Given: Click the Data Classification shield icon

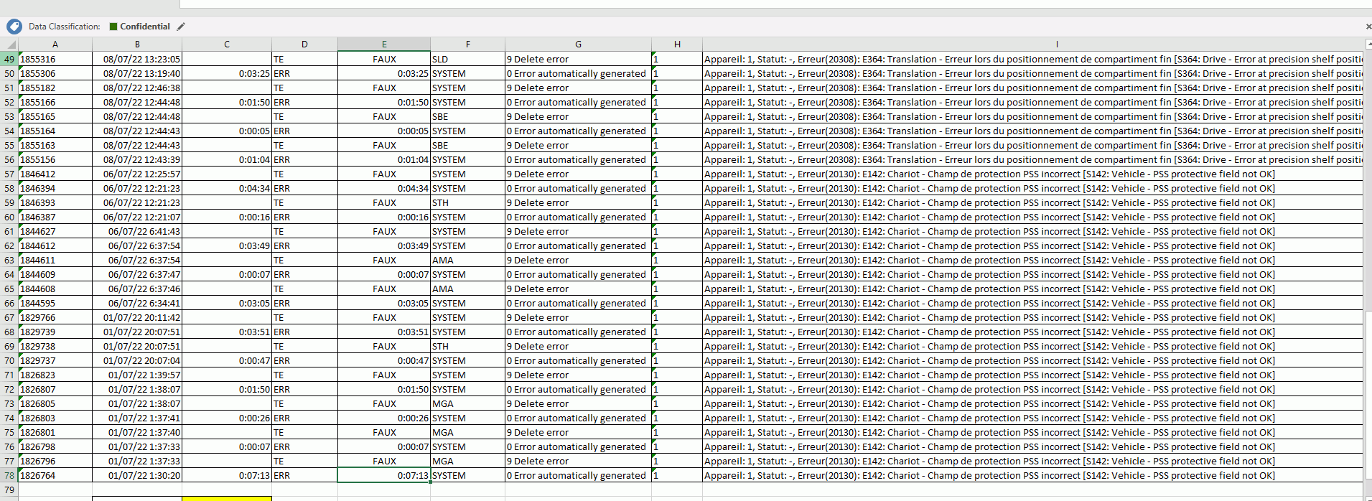Looking at the screenshot, I should (x=14, y=27).
